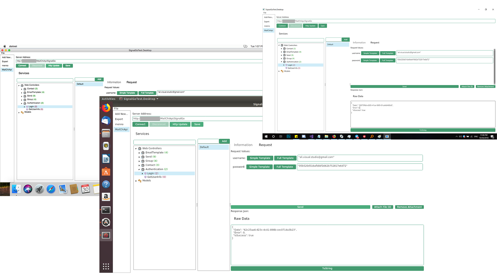Open Amazon icon in the dock

(106, 197)
